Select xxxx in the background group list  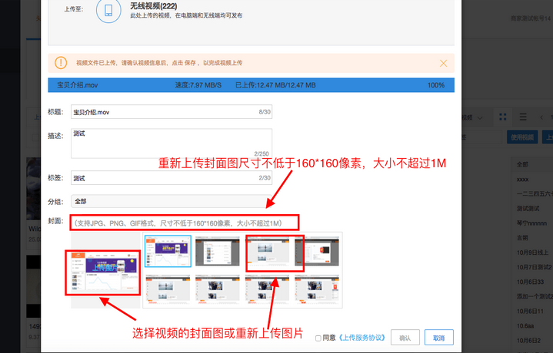coord(523,180)
